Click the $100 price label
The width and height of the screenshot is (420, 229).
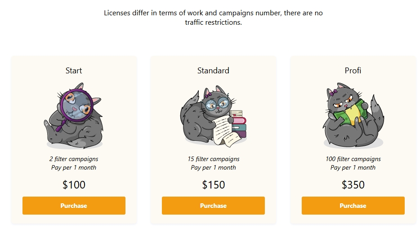pyautogui.click(x=74, y=185)
